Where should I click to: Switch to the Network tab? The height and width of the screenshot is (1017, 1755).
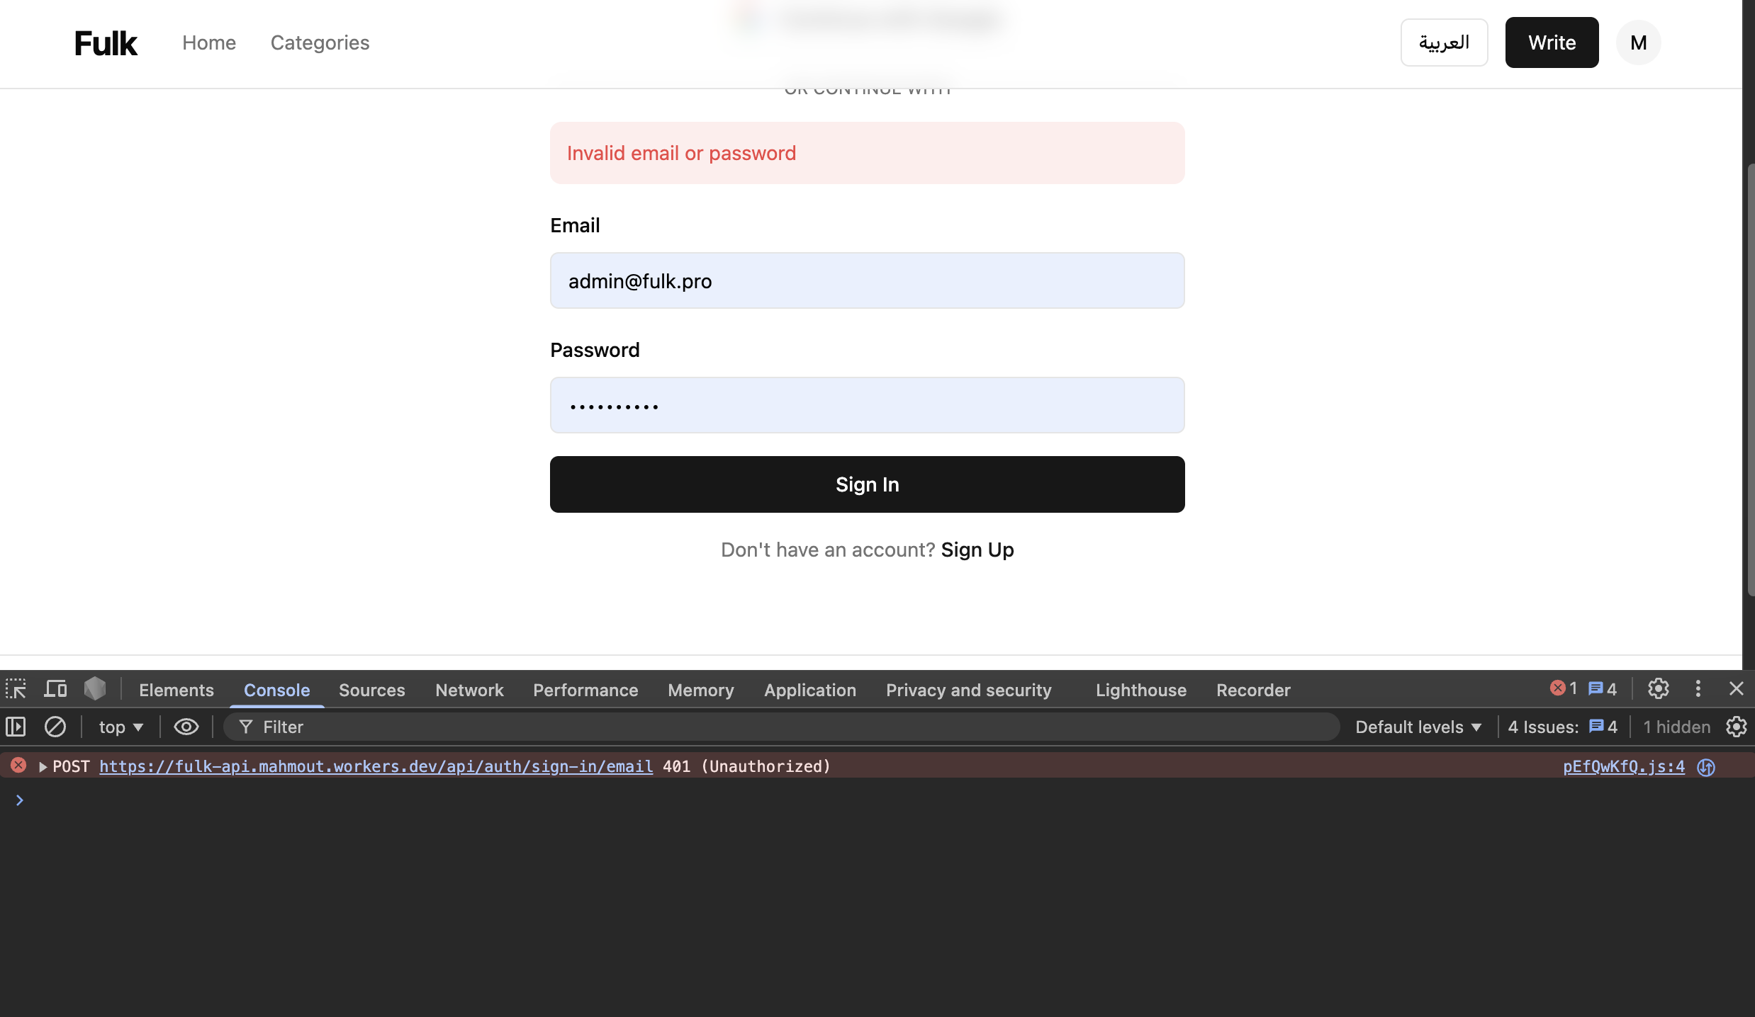tap(469, 690)
